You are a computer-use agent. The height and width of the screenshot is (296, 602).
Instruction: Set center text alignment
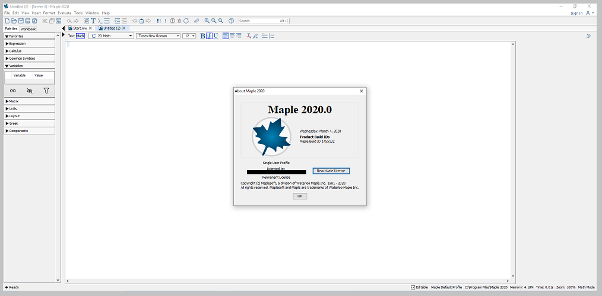coord(232,36)
